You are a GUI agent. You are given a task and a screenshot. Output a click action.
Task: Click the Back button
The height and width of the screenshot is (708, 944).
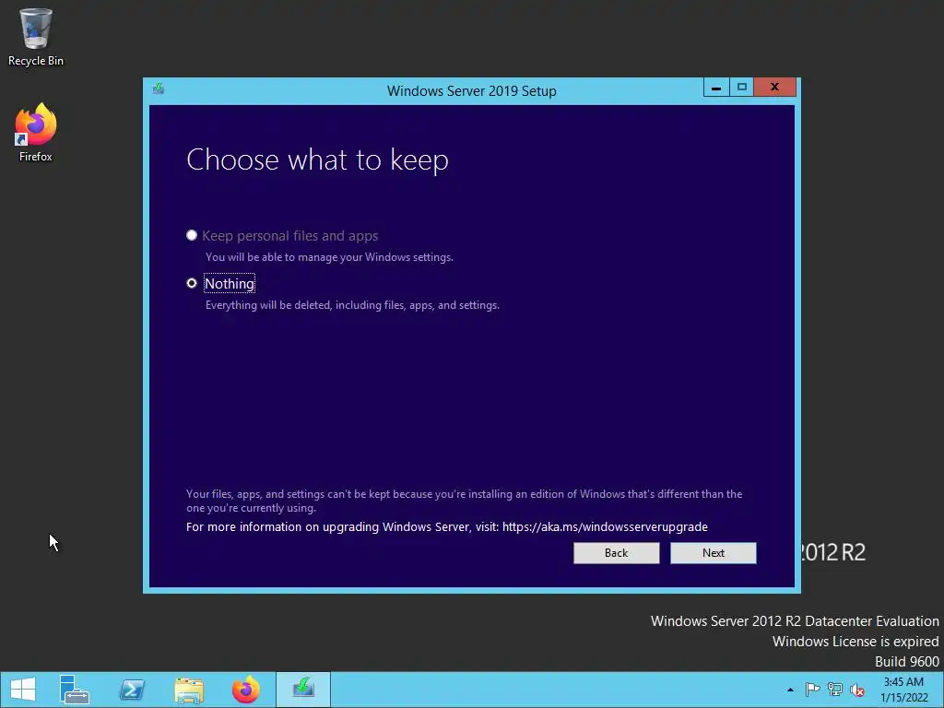(617, 553)
